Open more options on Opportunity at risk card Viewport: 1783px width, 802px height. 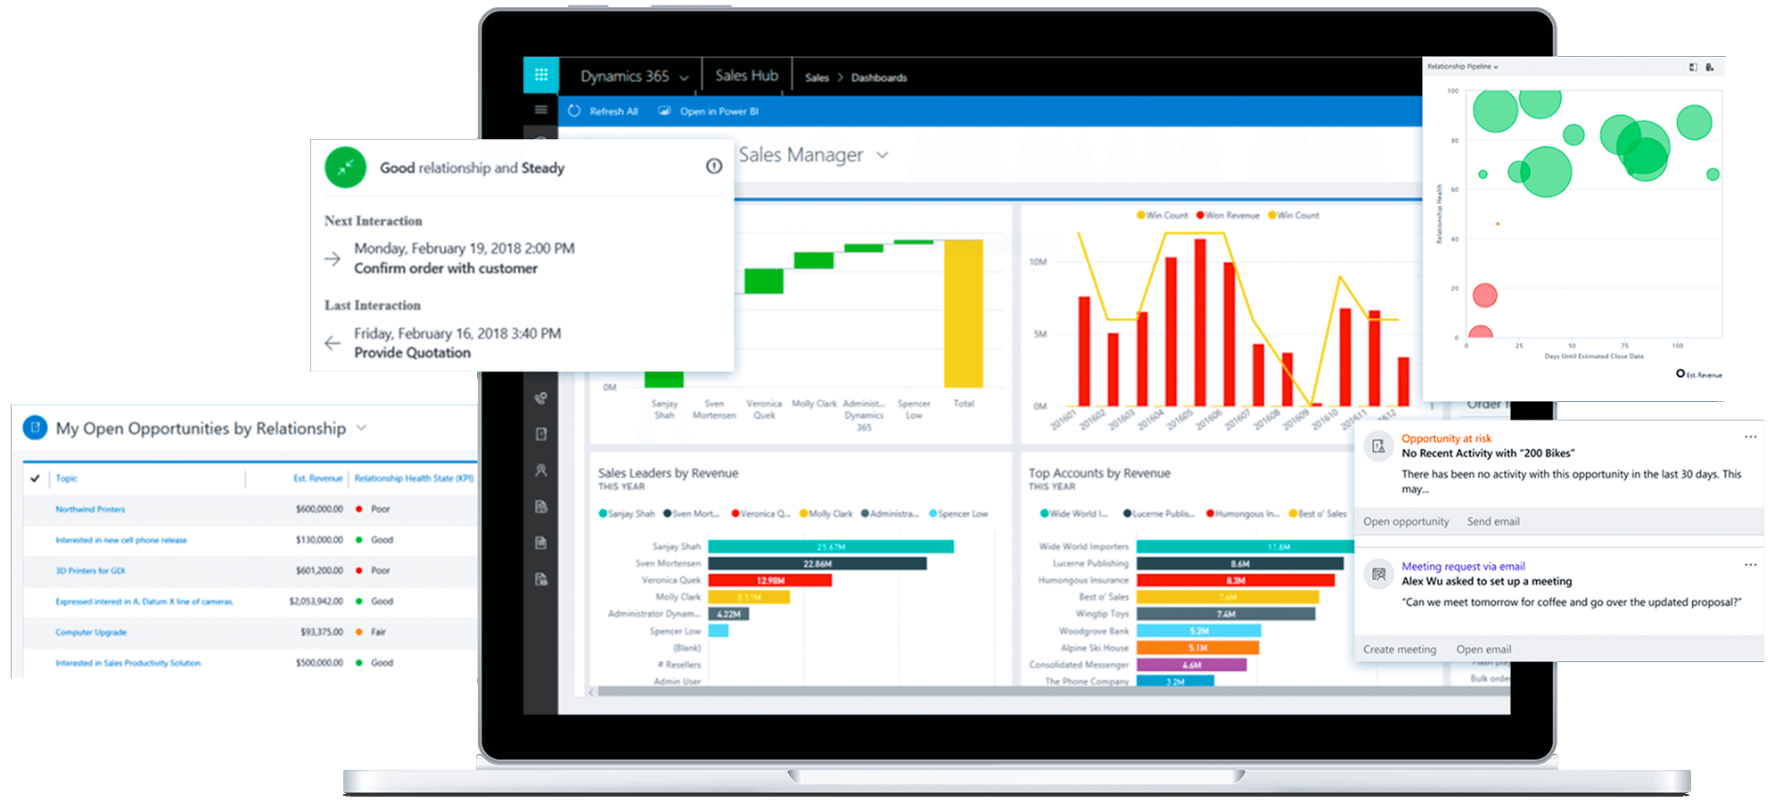pos(1751,437)
